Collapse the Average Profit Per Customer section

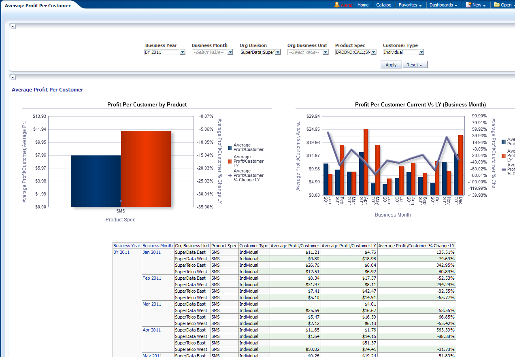[x=13, y=77]
